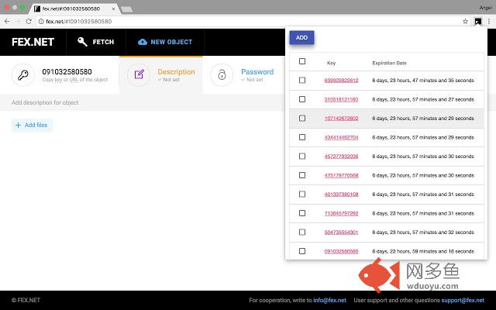
Task: Click the bookmark extension icon in Chrome toolbar
Action: (x=478, y=22)
